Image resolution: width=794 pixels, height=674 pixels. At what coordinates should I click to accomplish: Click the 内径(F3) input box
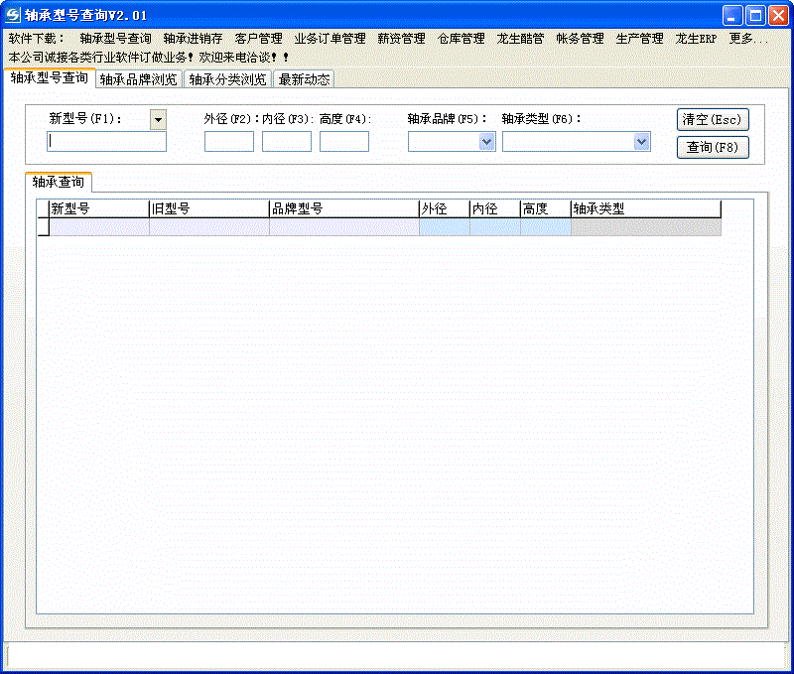[287, 141]
